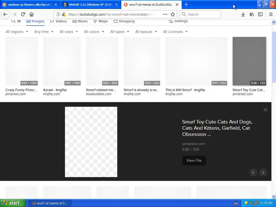Expand the Any time filter
The width and height of the screenshot is (276, 207).
(44, 32)
